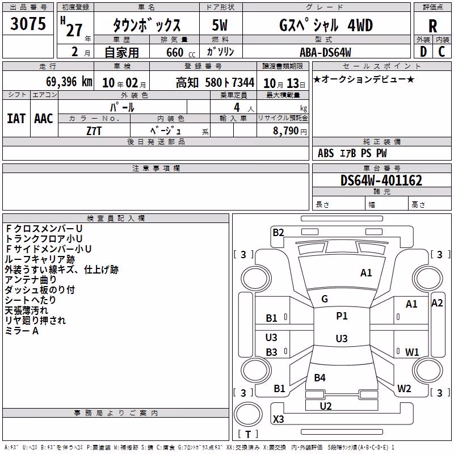
Task: Click the interior grade C
Action: coord(442,52)
